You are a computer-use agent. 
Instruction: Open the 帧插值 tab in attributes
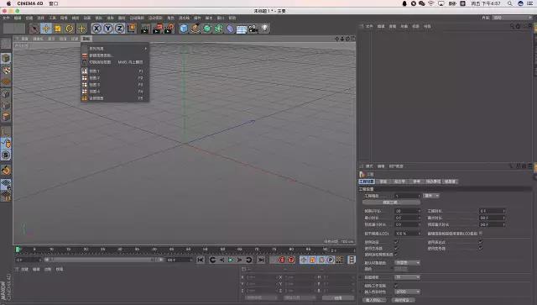[451, 181]
